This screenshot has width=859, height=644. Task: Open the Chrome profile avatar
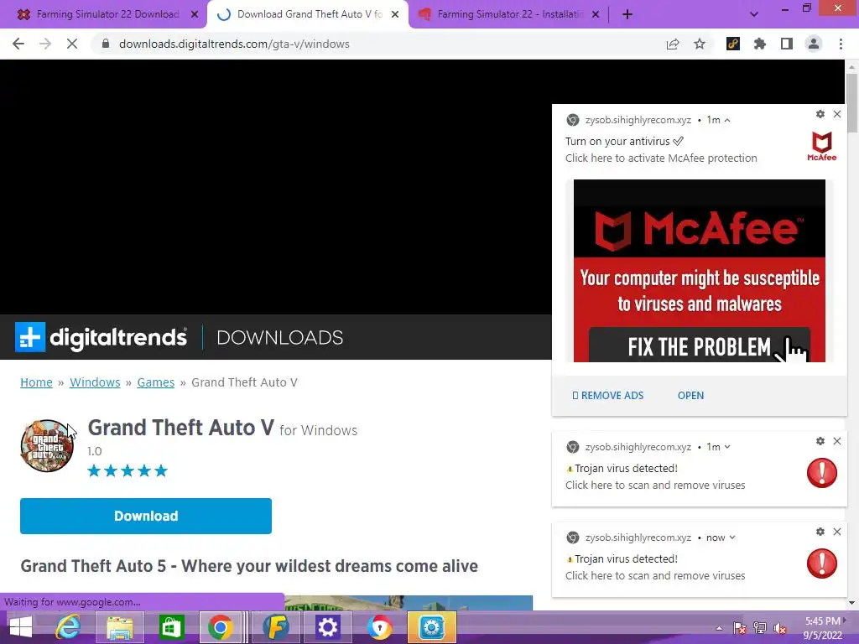tap(814, 44)
